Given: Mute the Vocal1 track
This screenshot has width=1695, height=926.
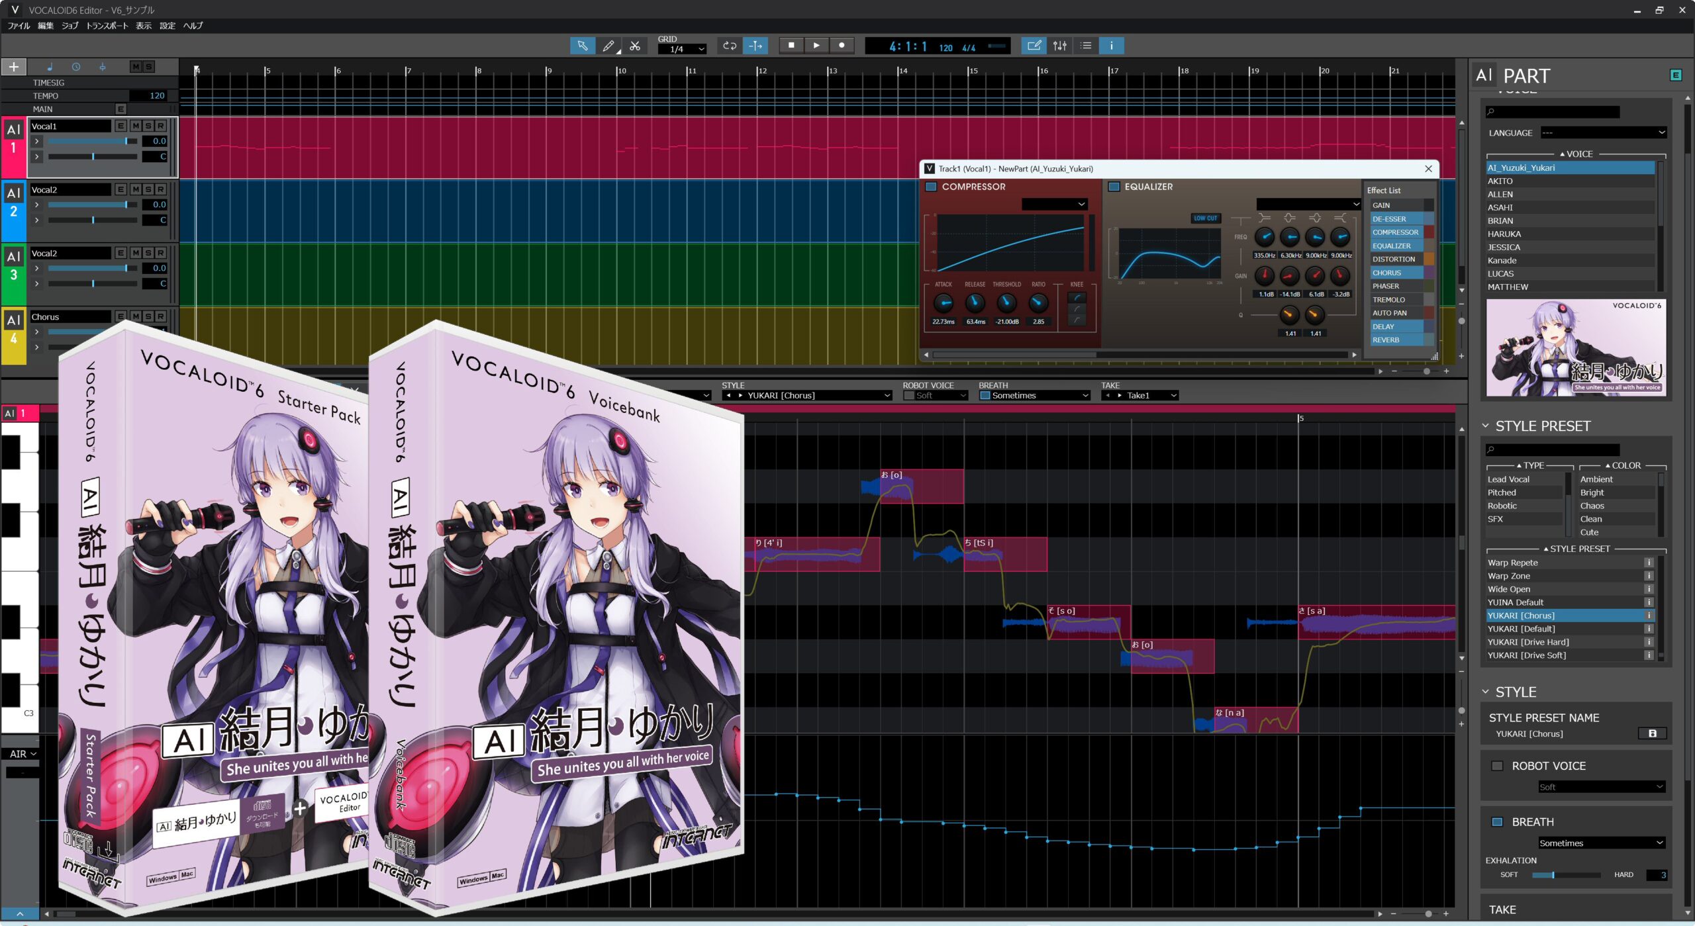Looking at the screenshot, I should (x=136, y=126).
